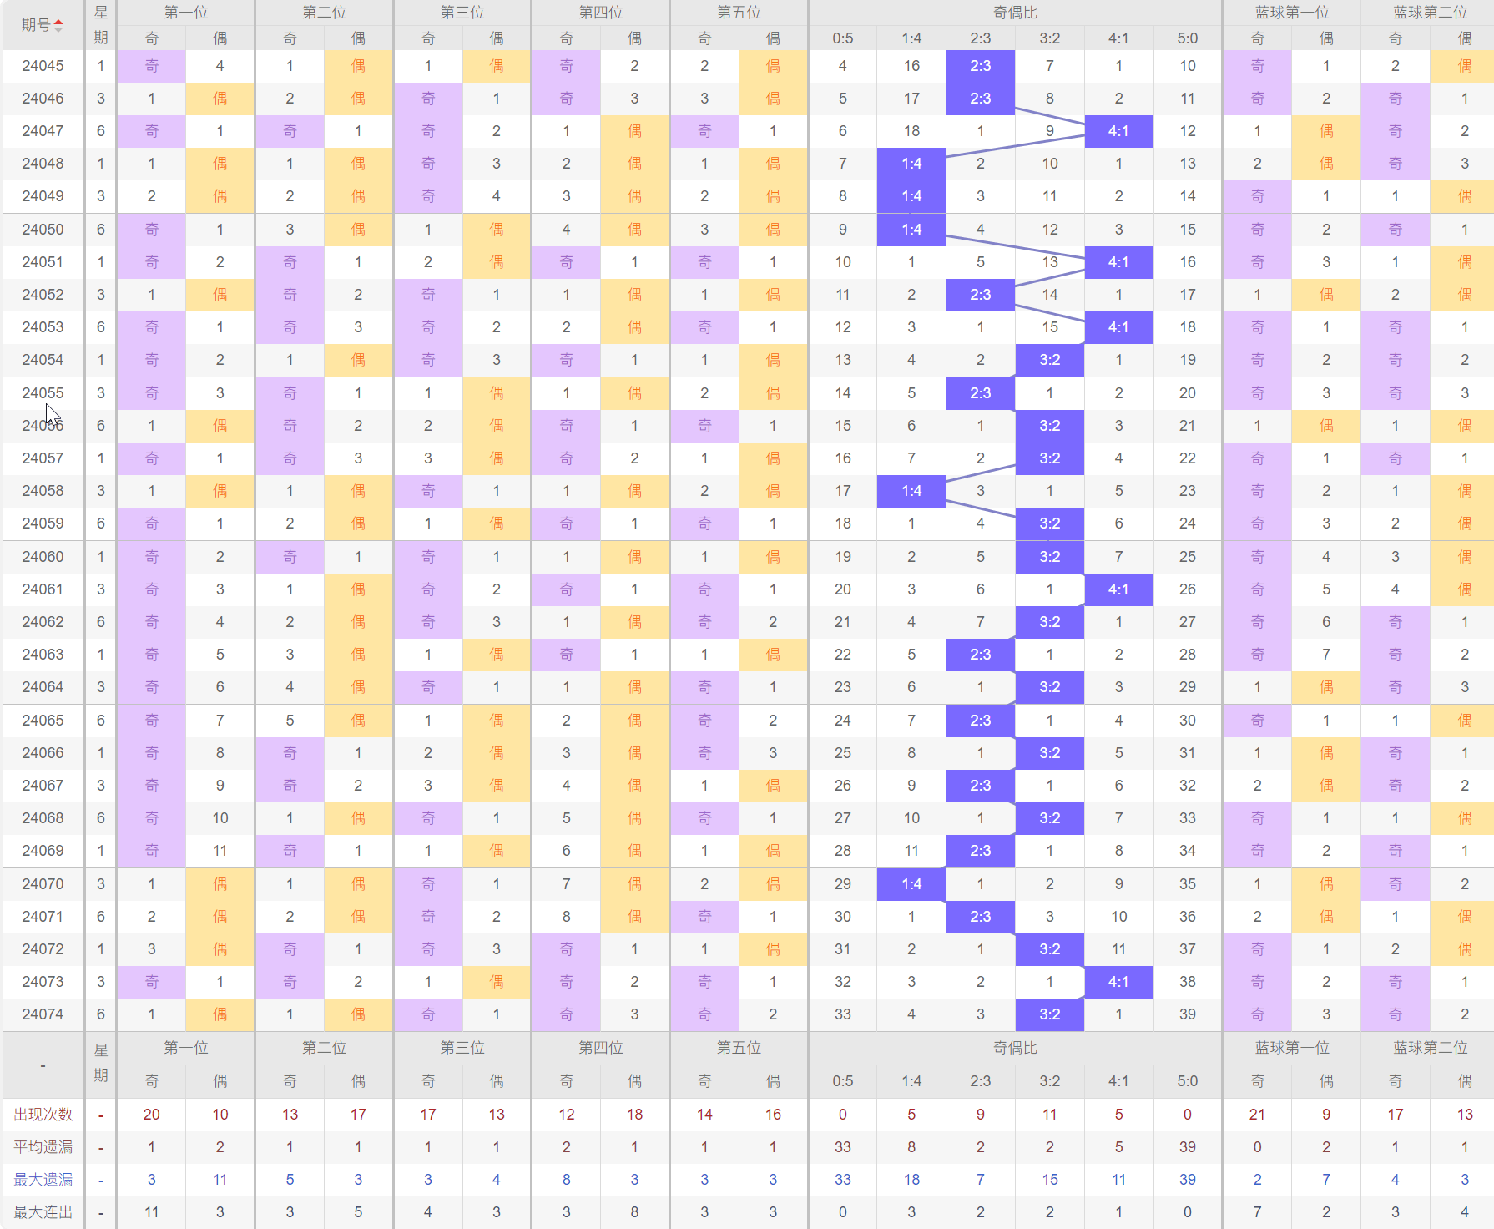Click the 5:0 sub-header in the bottom header
Image resolution: width=1494 pixels, height=1229 pixels.
(x=1188, y=1081)
